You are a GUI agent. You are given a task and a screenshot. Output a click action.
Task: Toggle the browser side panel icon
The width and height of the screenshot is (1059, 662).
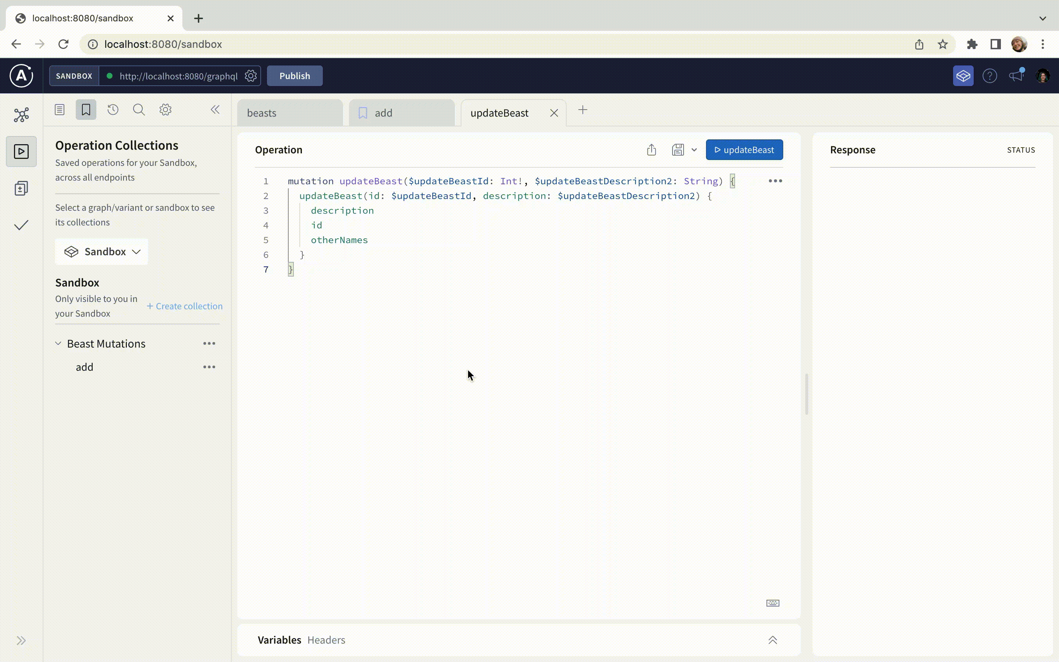[x=995, y=44]
